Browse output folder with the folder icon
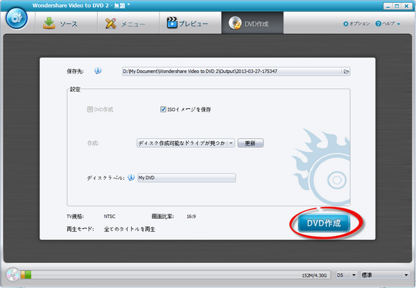416x288 pixels. pyautogui.click(x=346, y=71)
